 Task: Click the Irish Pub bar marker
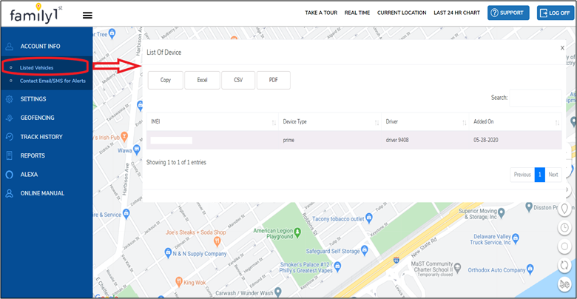[x=124, y=137]
